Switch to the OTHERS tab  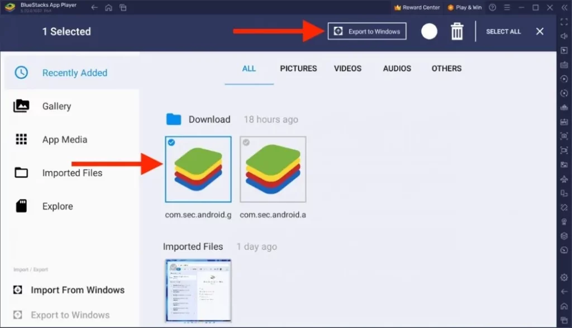[x=446, y=69]
